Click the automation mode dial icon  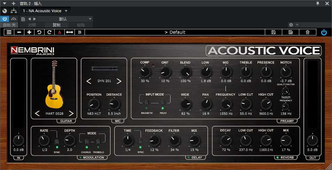(x=5, y=11)
